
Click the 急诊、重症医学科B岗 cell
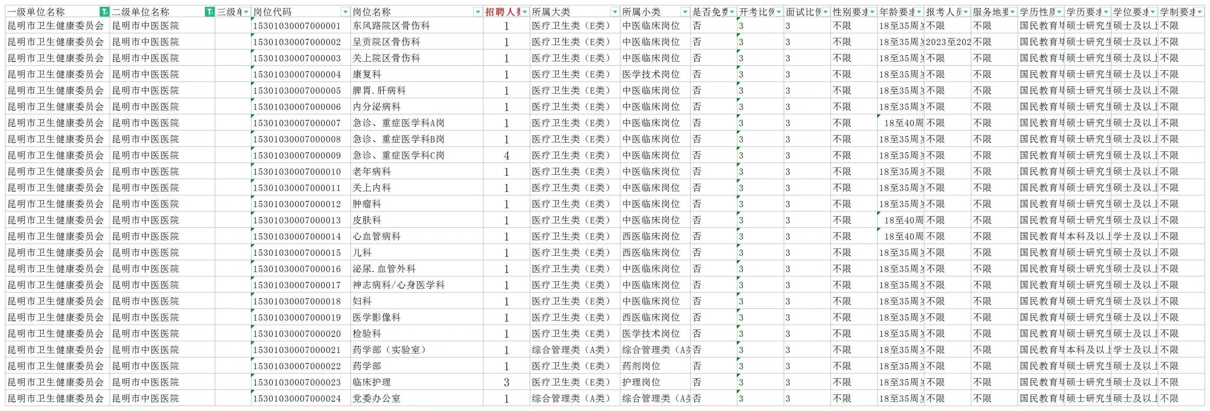[x=417, y=139]
